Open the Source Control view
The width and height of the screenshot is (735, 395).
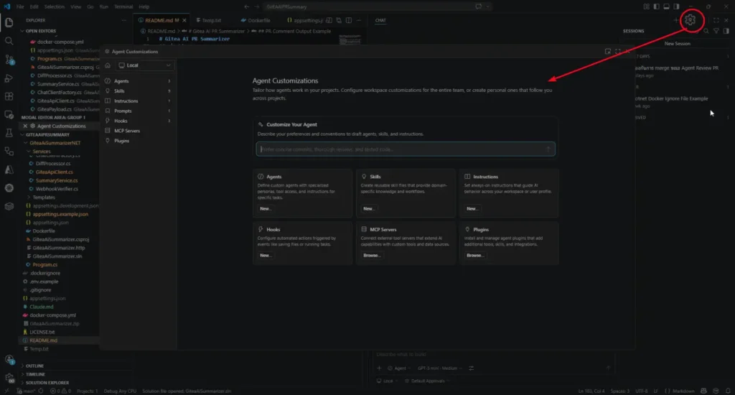click(9, 60)
